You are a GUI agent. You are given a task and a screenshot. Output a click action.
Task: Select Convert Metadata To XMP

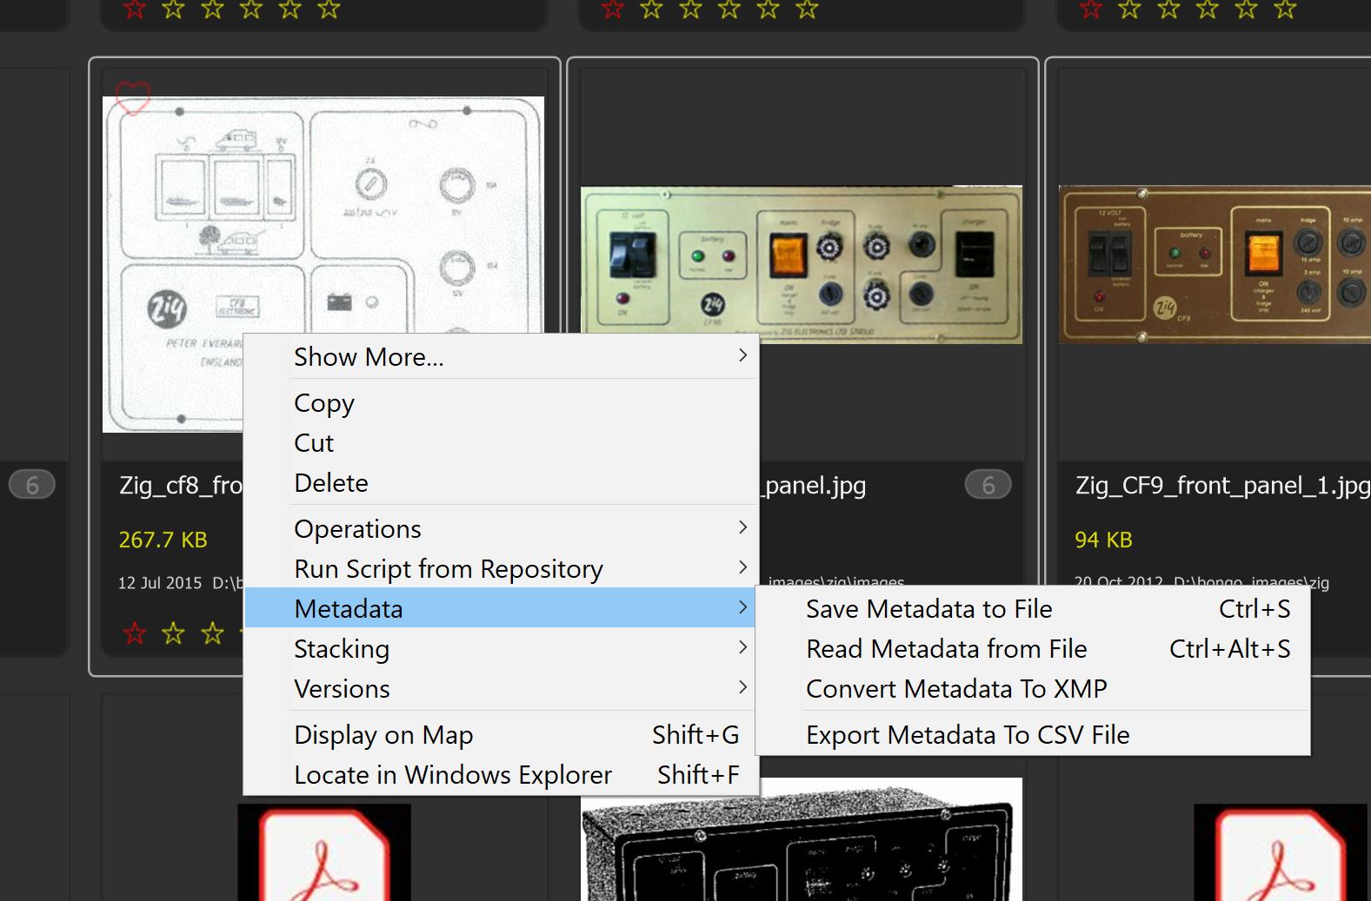[956, 689]
